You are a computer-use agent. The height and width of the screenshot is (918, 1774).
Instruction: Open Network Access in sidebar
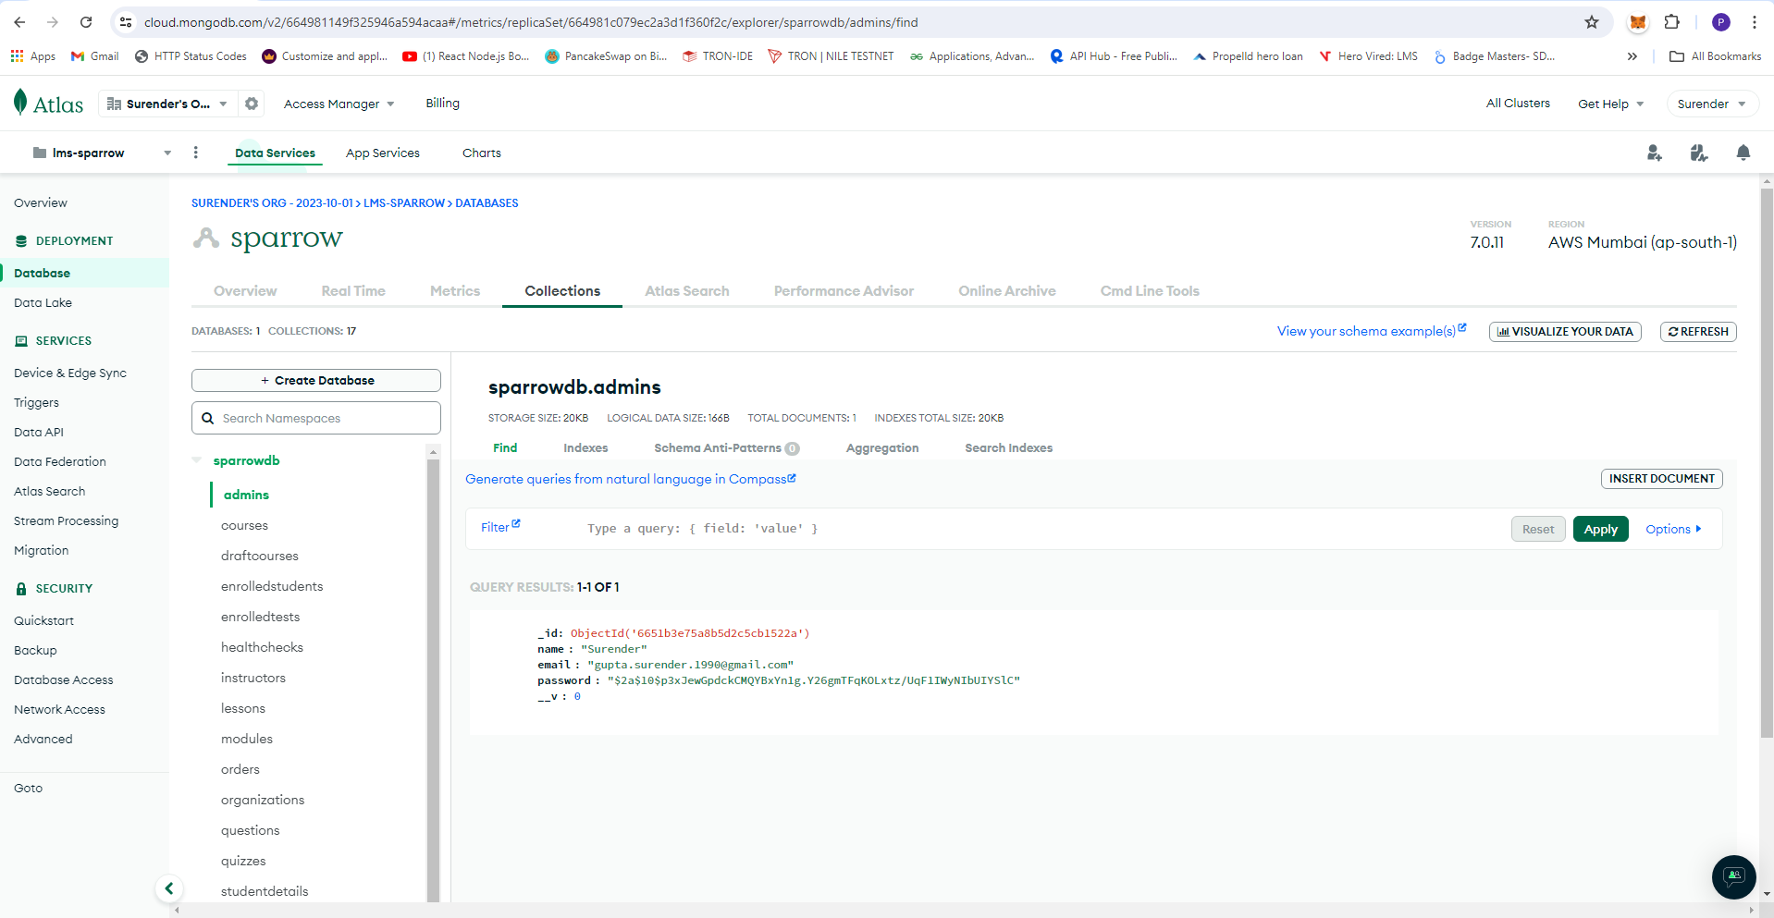[59, 709]
